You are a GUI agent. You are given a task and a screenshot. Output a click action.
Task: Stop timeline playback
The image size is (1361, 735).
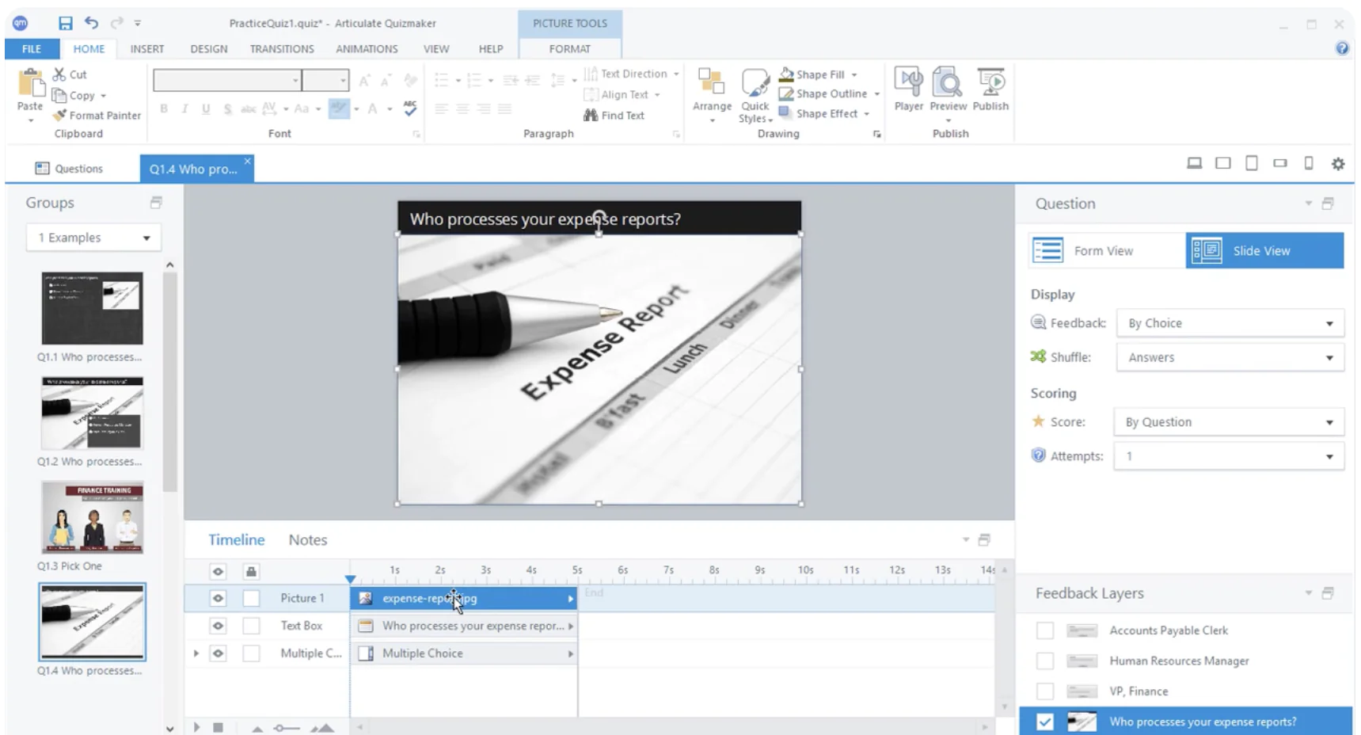click(x=218, y=727)
